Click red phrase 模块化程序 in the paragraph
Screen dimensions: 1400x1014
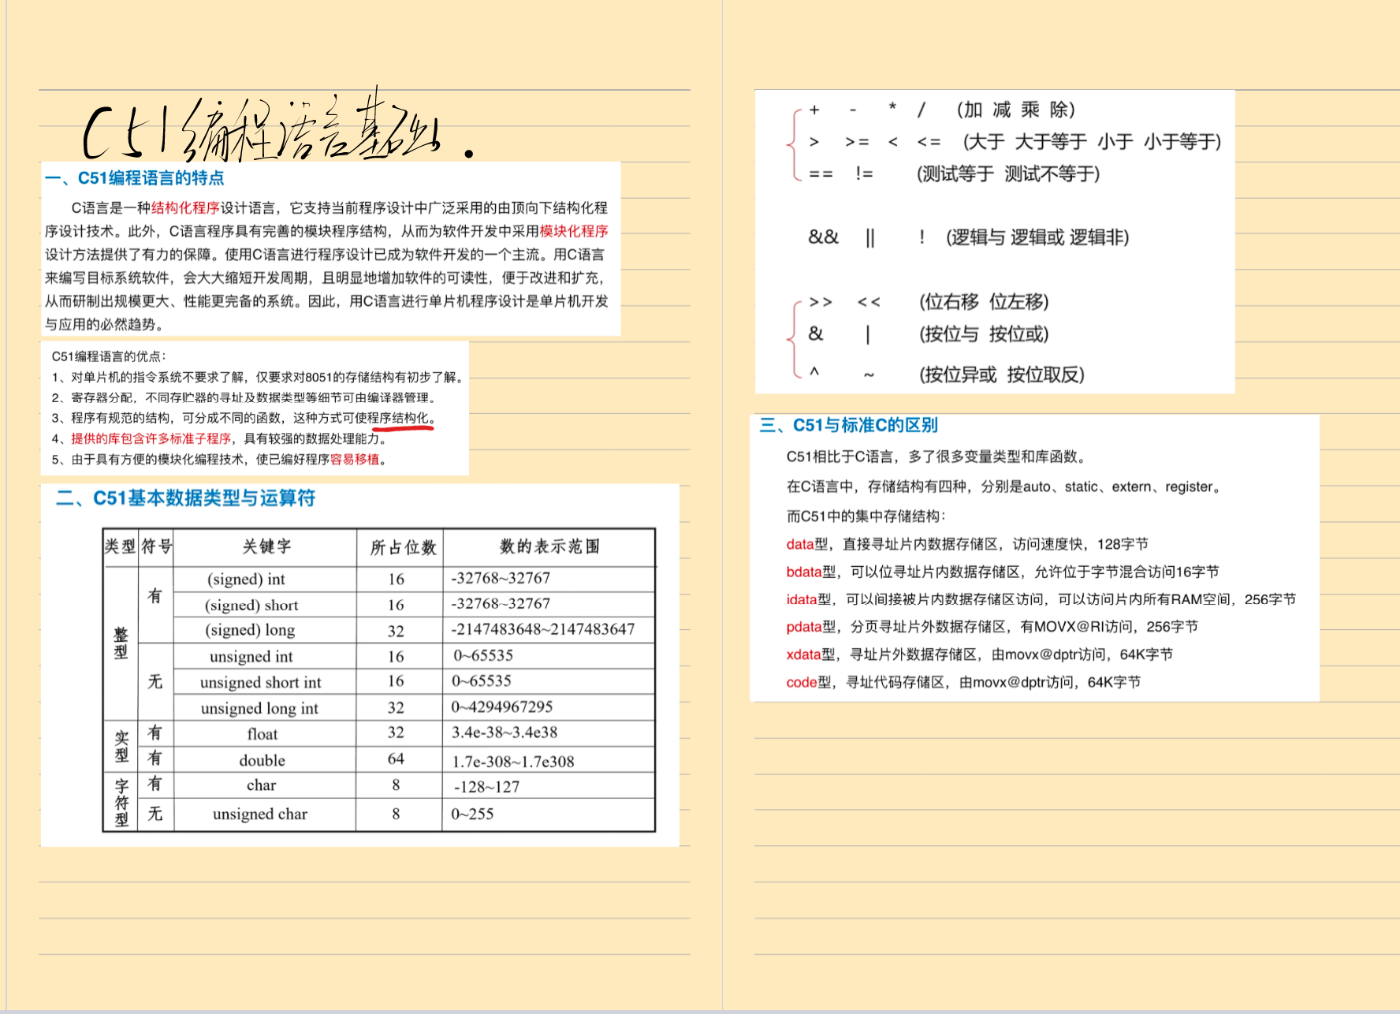pyautogui.click(x=574, y=231)
